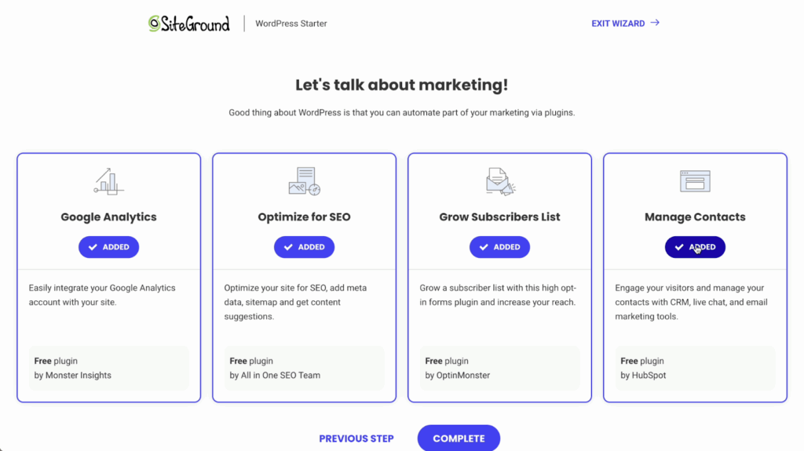The height and width of the screenshot is (451, 804).
Task: Click the Manage Contacts window icon
Action: 695,181
